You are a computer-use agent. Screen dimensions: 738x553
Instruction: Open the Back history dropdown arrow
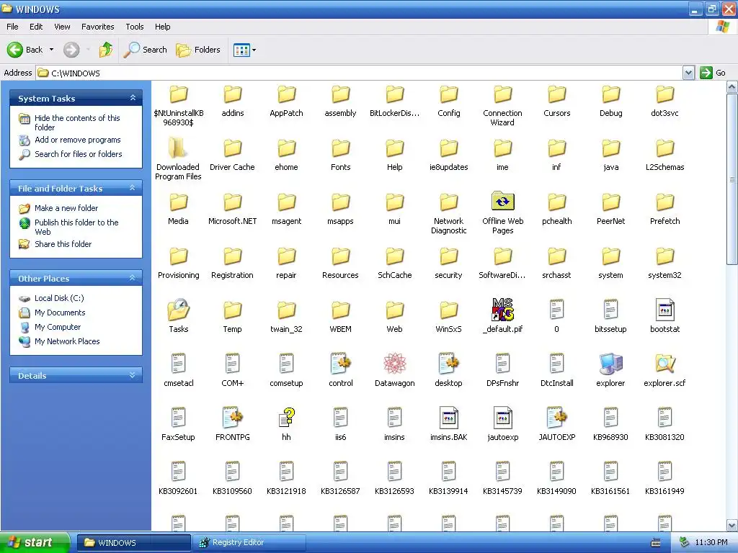pyautogui.click(x=51, y=50)
